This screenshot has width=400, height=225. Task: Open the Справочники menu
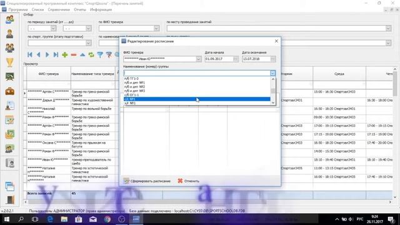(59, 9)
